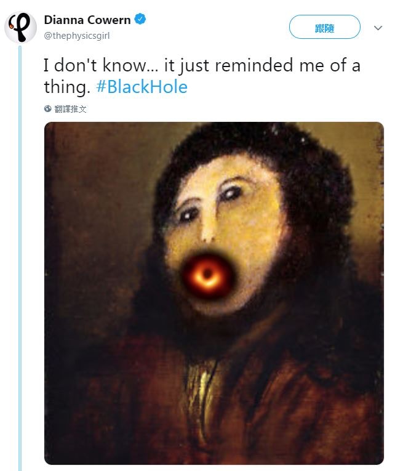Expand the tweet options chevron
The image size is (395, 471).
[378, 28]
